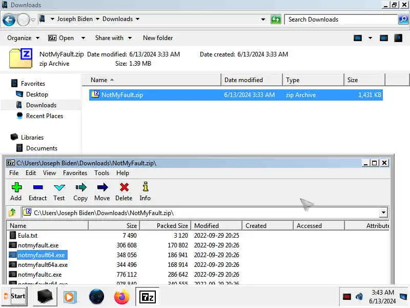Open the Help menu in 7-Zip
This screenshot has height=308, width=410.
pyautogui.click(x=122, y=173)
